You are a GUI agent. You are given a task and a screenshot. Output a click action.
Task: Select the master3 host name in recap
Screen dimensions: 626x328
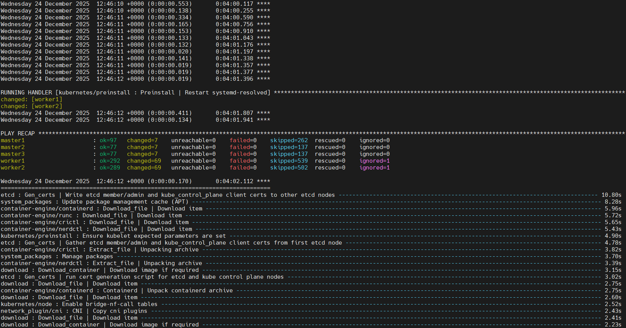(13, 154)
